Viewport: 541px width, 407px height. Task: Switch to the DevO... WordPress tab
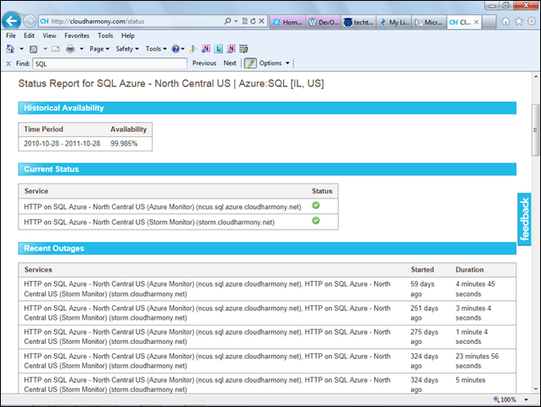pos(324,22)
